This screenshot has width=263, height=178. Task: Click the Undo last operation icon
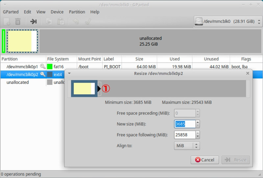coord(76,21)
